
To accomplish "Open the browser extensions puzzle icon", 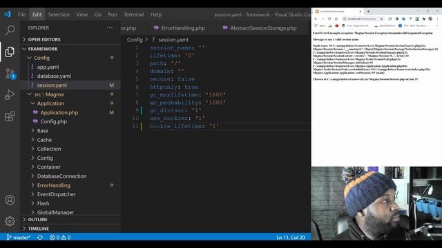I will (423, 19).
